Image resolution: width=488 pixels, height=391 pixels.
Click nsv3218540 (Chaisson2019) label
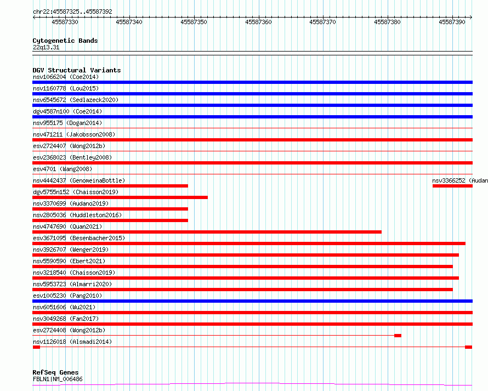(74, 273)
